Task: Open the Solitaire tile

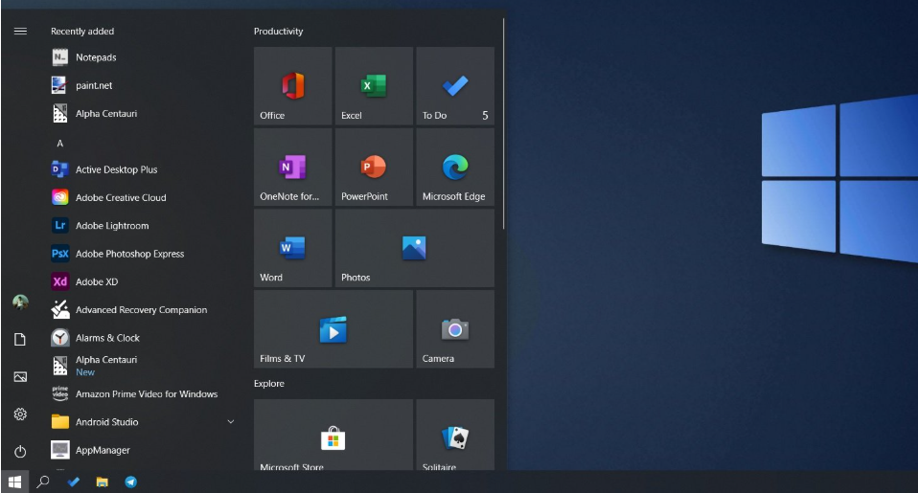Action: 455,436
